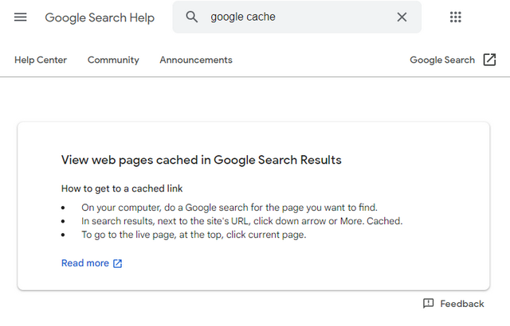The image size is (510, 326).
Task: Click the search magnifier icon
Action: (191, 17)
